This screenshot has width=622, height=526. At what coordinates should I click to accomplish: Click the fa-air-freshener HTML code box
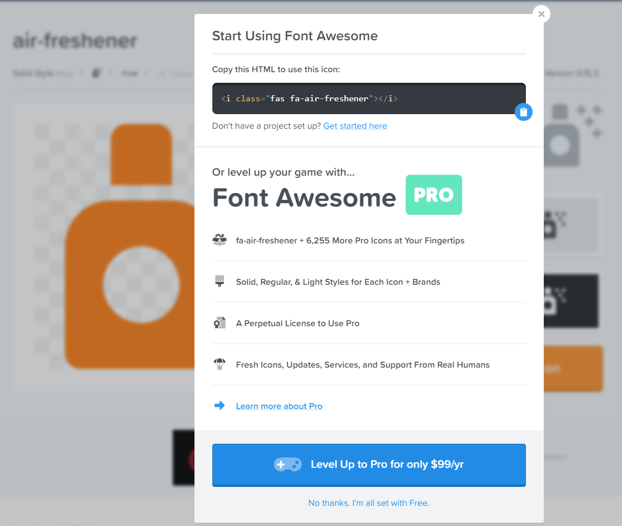coord(368,98)
